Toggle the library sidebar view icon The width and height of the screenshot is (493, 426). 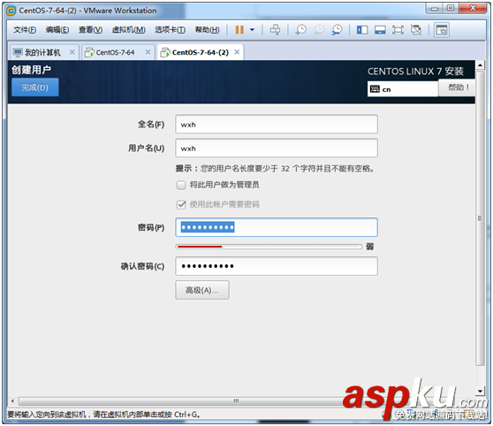click(x=362, y=30)
